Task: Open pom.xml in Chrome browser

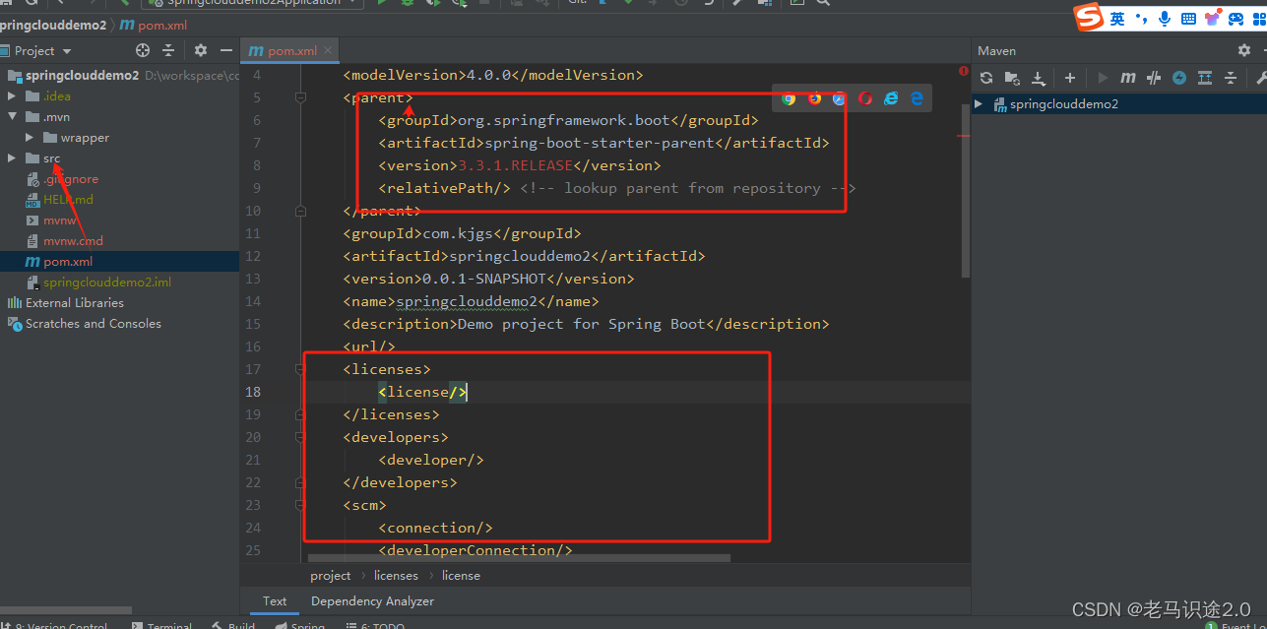Action: [789, 98]
